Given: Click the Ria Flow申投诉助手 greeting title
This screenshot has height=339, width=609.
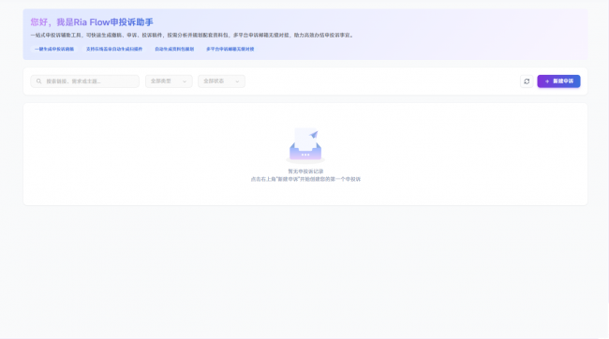Looking at the screenshot, I should (92, 22).
